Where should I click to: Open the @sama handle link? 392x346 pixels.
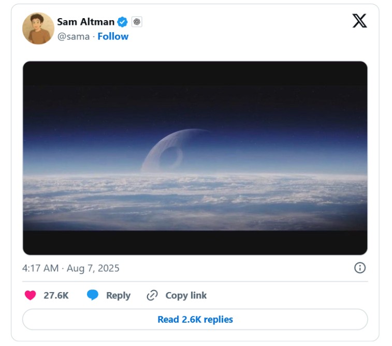pos(74,36)
